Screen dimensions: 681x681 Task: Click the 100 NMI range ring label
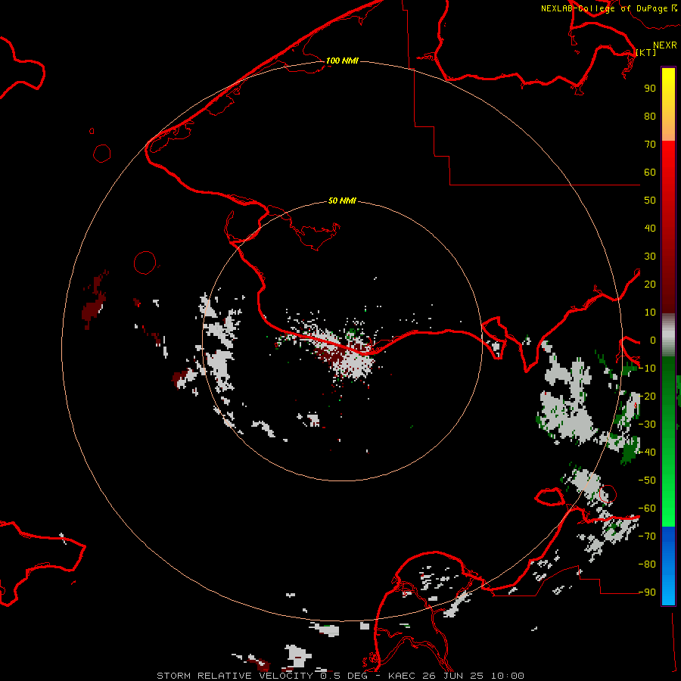342,61
